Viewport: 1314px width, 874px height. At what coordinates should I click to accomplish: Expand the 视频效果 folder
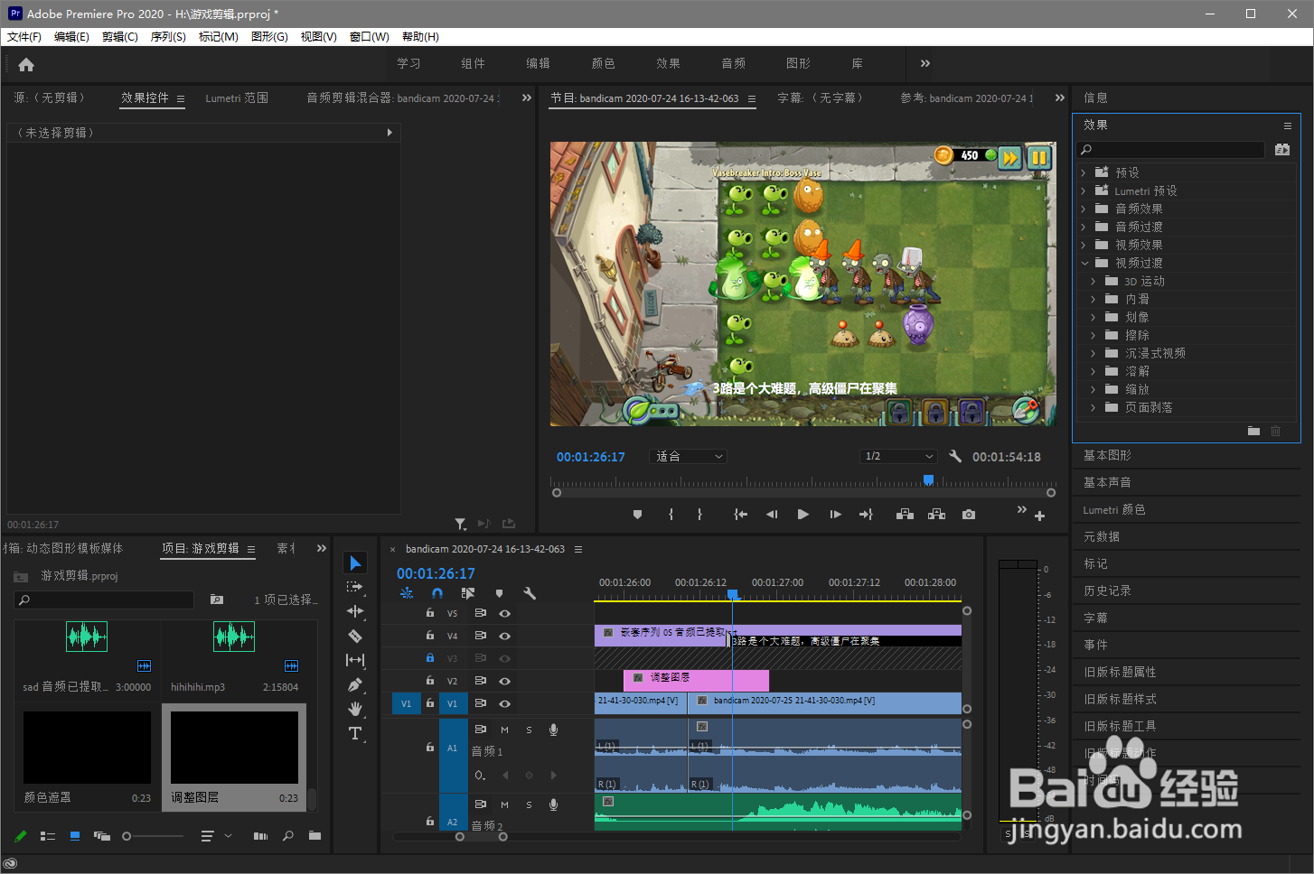1084,245
